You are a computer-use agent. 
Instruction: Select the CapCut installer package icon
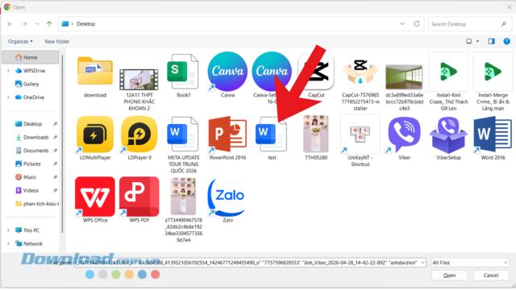(360, 72)
